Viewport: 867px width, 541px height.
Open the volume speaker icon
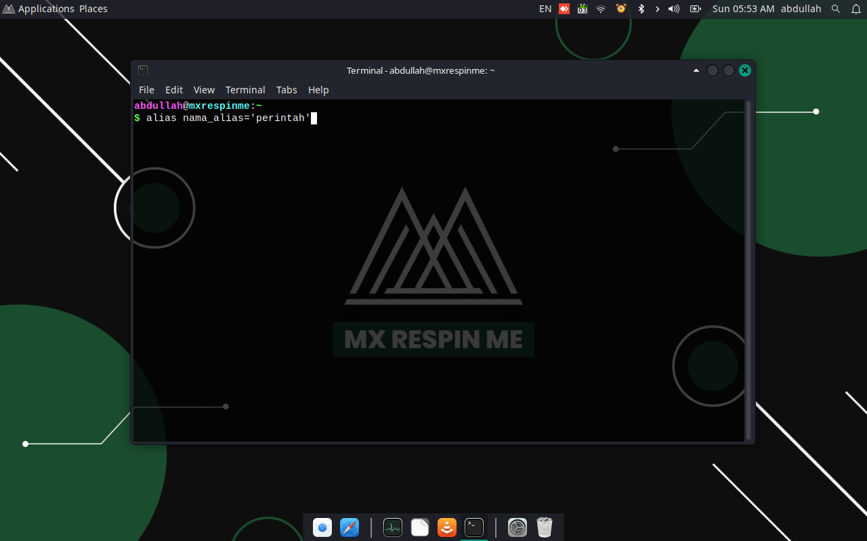(674, 9)
